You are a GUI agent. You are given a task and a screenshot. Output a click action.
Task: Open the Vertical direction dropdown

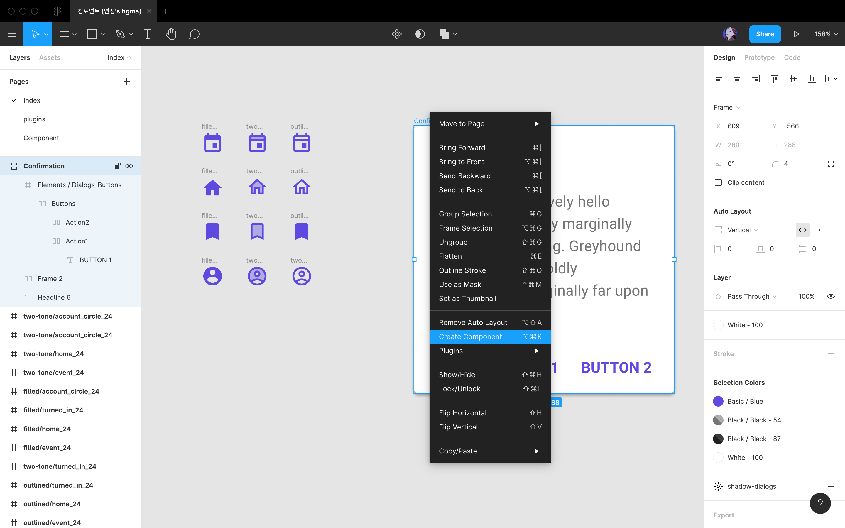tap(742, 230)
